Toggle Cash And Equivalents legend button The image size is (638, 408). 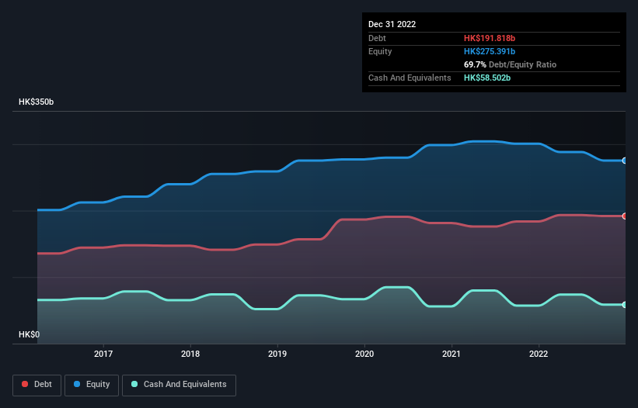pyautogui.click(x=179, y=385)
